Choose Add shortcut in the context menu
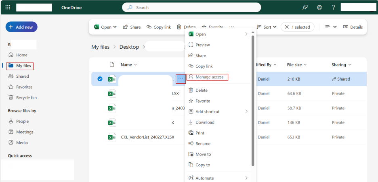The image size is (378, 182). click(x=218, y=112)
